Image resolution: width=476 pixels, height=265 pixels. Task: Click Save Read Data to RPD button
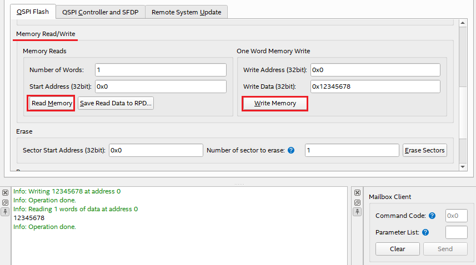coord(116,103)
